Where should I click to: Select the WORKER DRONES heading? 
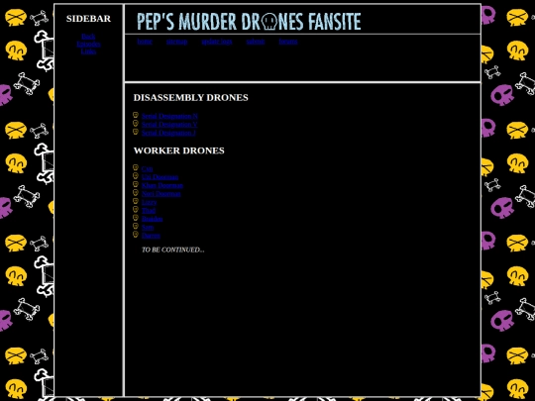point(179,150)
